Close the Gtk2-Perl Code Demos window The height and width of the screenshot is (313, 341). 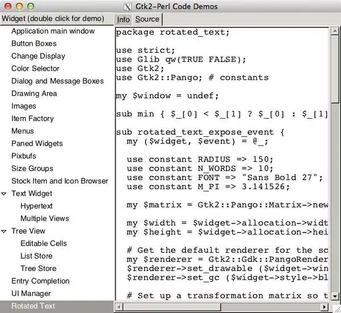coord(8,6)
